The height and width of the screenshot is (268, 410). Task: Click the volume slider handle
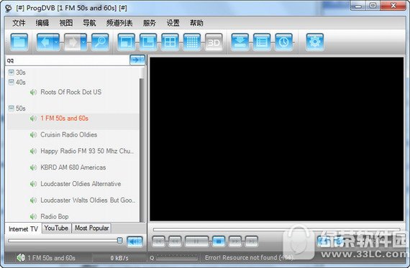119,240
